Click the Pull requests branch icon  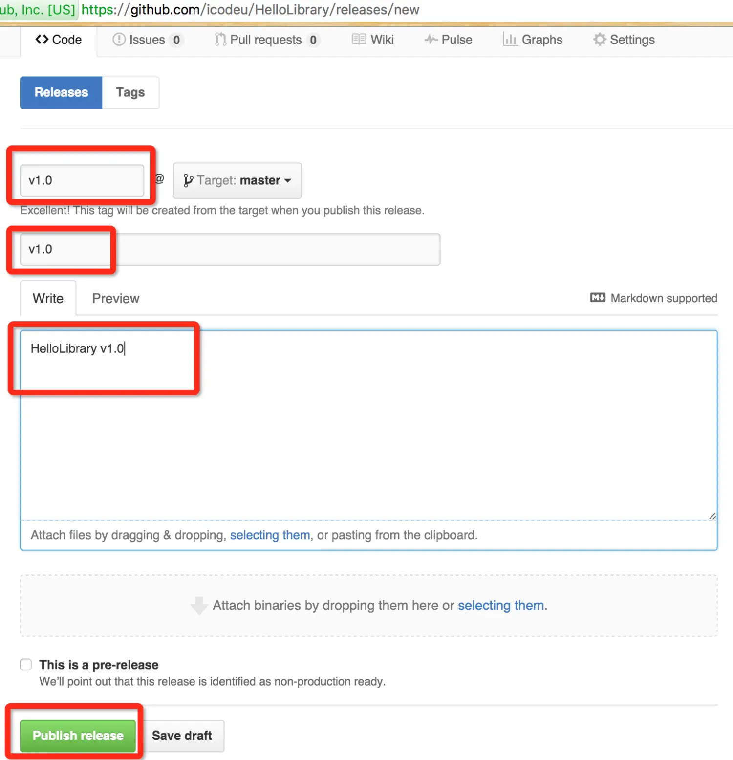[220, 40]
